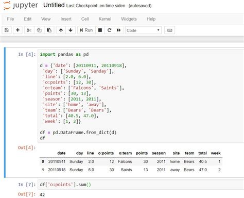Click the Out[4] output prompt
This screenshot has width=244, height=198.
[27, 147]
